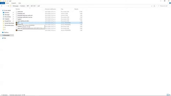The image size is (171, 96).
Task: Open the Inicio ribbon tab
Action: click(x=7, y=3)
